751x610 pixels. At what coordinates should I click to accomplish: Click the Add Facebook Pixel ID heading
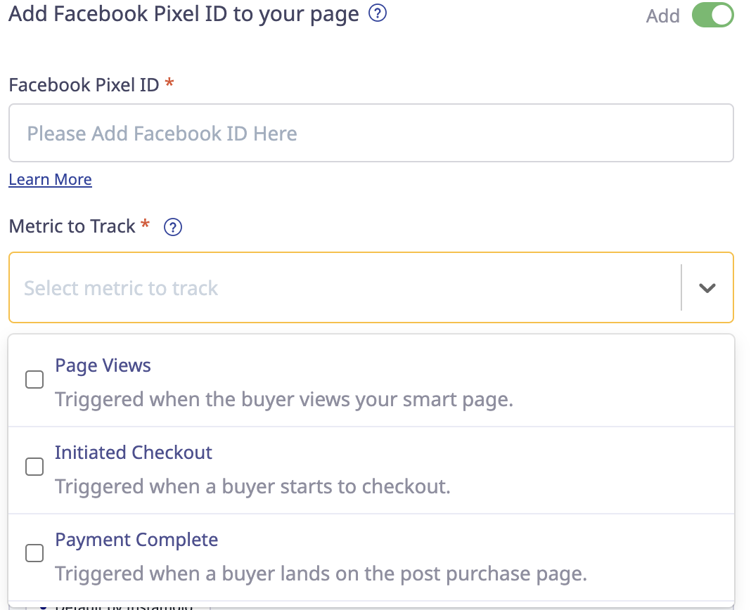(184, 14)
